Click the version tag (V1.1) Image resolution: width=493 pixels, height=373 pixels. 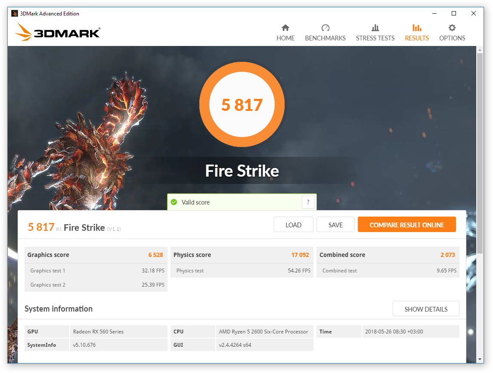pyautogui.click(x=114, y=229)
